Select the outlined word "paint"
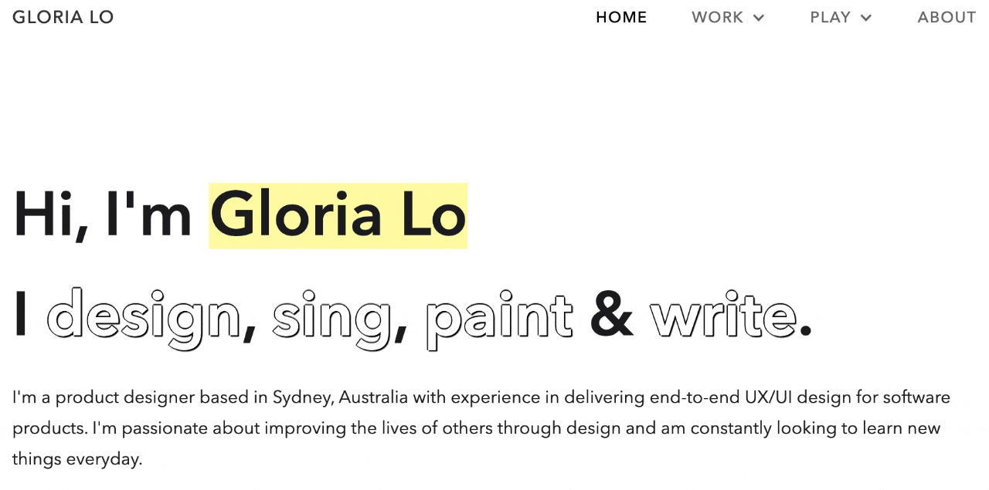Viewport: 989px width, 490px height. point(499,316)
